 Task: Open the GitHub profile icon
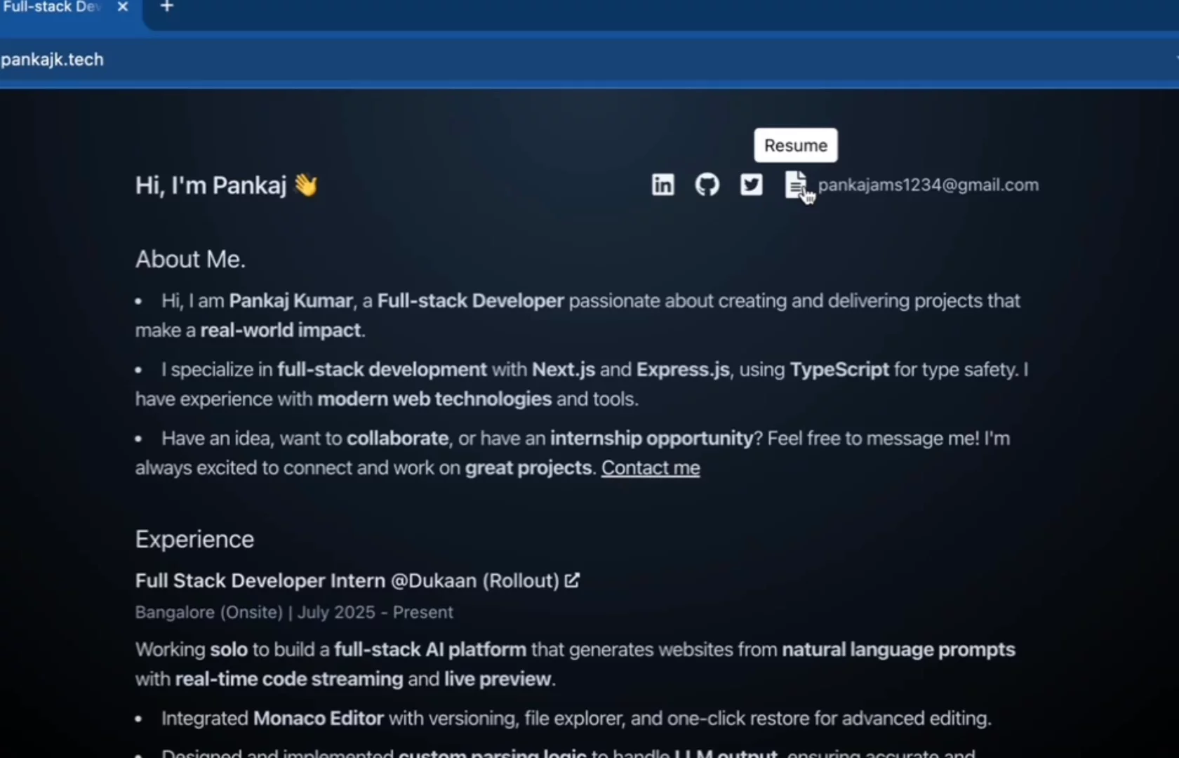(x=707, y=185)
